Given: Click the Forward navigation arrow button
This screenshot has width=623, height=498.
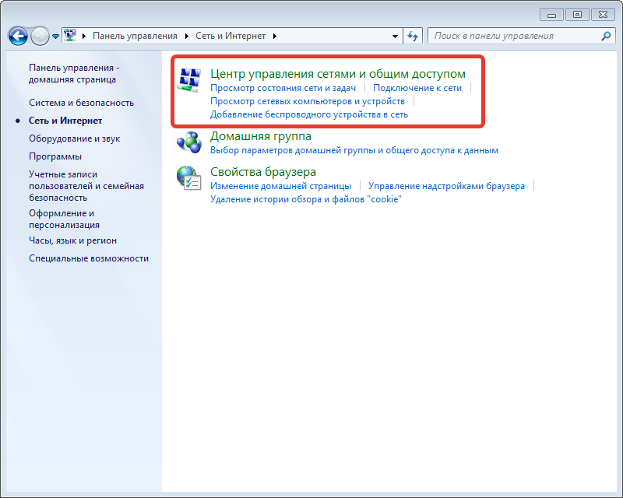Looking at the screenshot, I should (x=39, y=36).
